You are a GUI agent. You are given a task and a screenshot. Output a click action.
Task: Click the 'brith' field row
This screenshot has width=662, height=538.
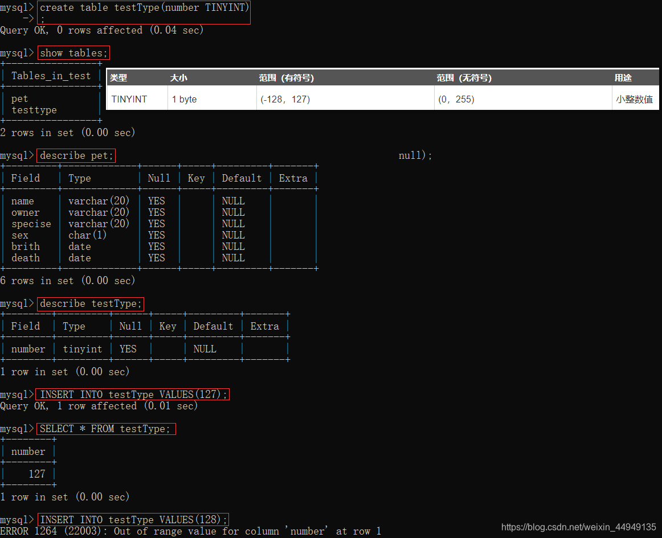[25, 247]
